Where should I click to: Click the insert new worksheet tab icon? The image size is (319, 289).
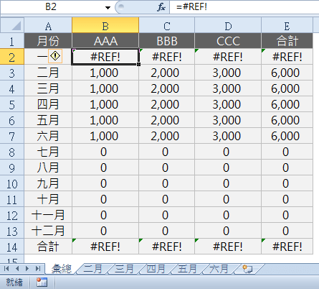(247, 269)
